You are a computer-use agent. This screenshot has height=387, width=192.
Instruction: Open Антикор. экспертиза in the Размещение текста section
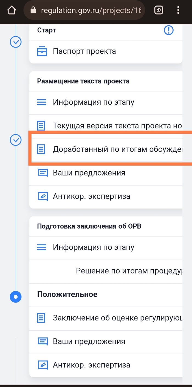(91, 196)
